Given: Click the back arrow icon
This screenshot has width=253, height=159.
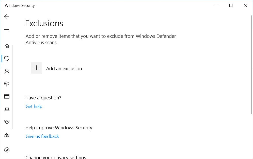Looking at the screenshot, I should pyautogui.click(x=7, y=17).
